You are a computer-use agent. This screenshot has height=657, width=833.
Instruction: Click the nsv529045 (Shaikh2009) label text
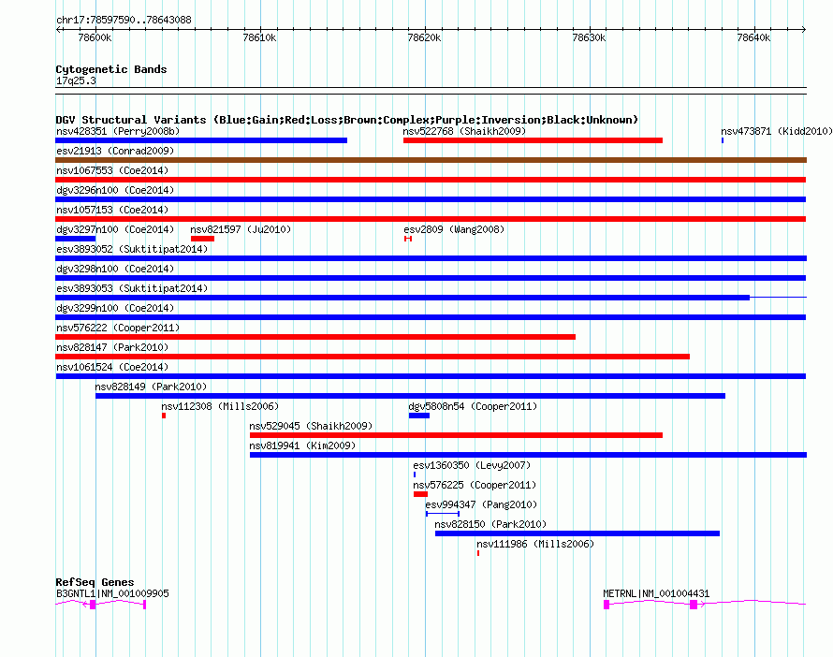(312, 426)
